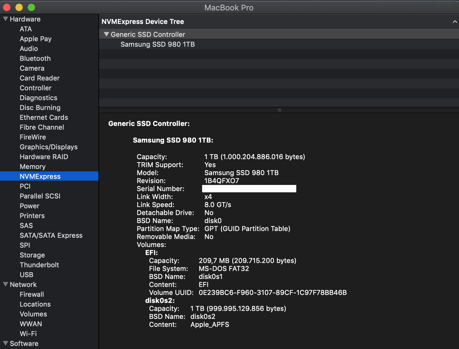Select ATA in the sidebar

[26, 29]
